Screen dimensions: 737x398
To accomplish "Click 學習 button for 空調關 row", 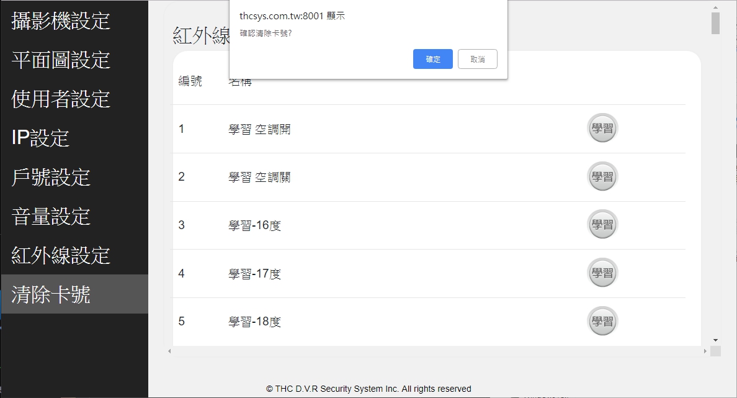I will pyautogui.click(x=602, y=177).
